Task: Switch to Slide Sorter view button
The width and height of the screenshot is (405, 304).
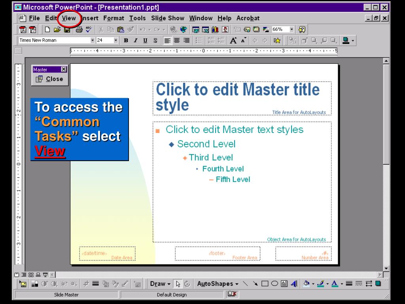Action: click(31, 275)
